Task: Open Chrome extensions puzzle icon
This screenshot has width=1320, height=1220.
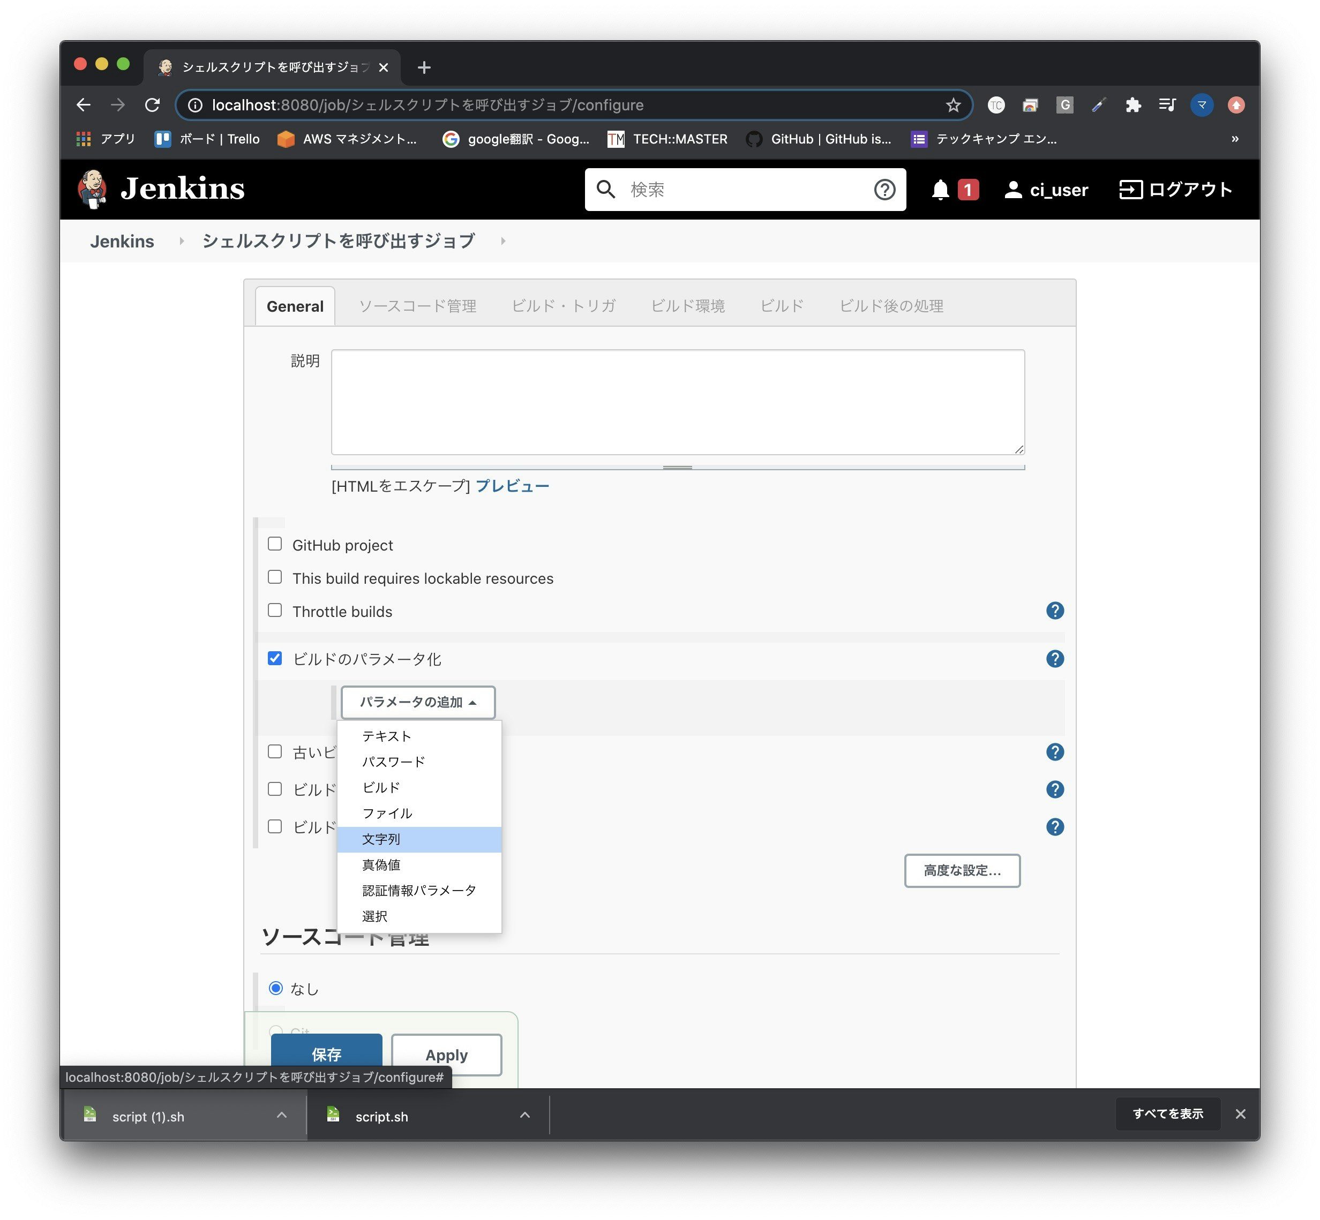Action: point(1133,105)
